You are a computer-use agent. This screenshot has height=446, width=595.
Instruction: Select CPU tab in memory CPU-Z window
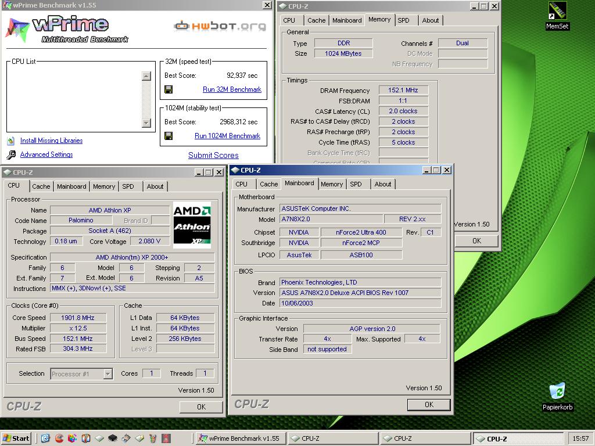[289, 20]
